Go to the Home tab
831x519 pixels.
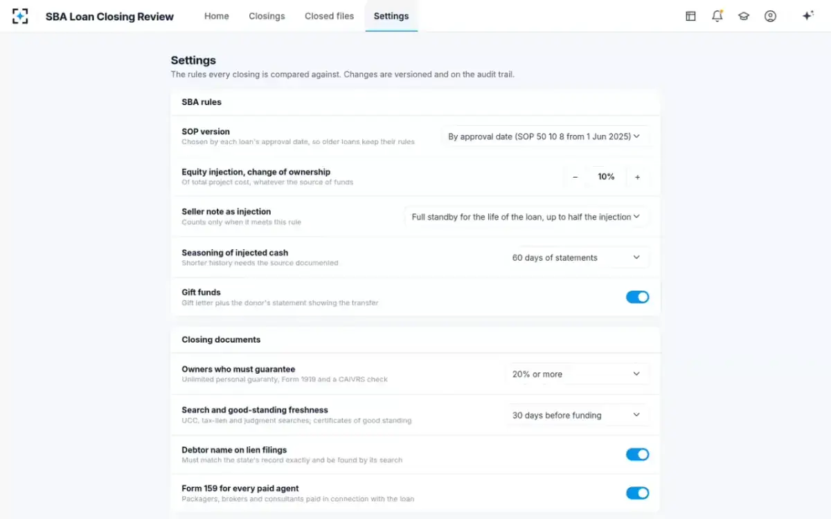pyautogui.click(x=217, y=16)
